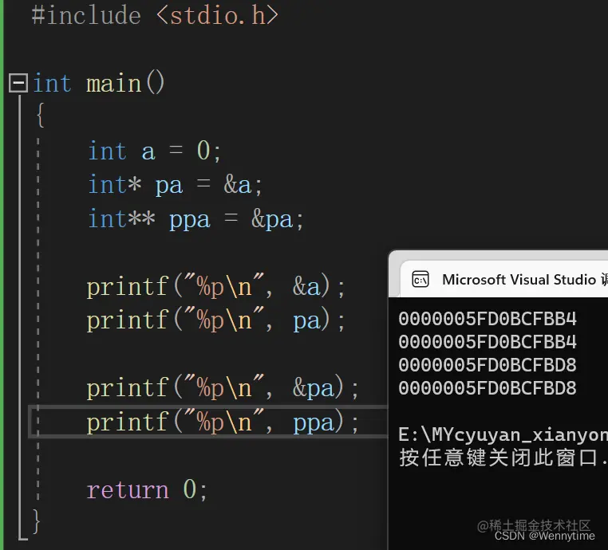This screenshot has height=550, width=608.
Task: Click the 'return 0;' statement
Action: pos(147,489)
